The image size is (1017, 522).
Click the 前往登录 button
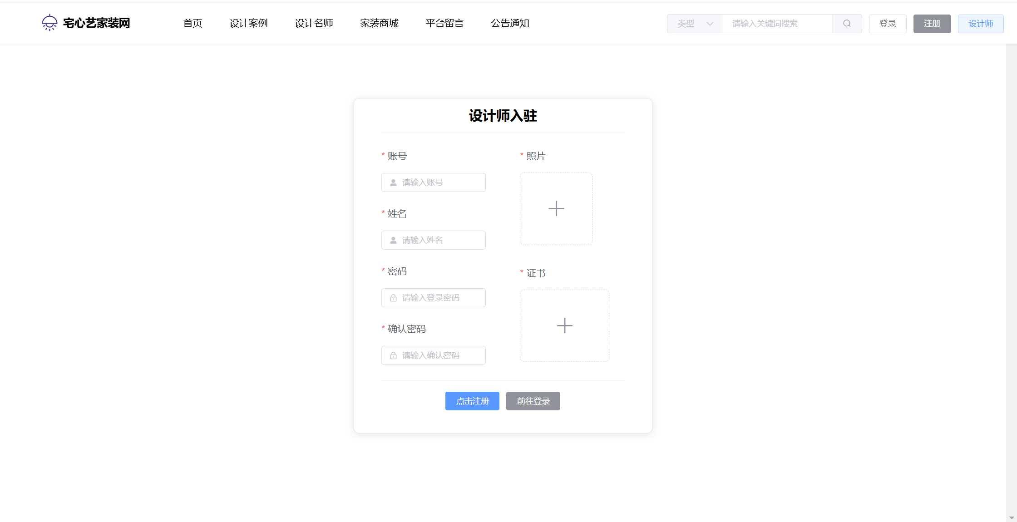(533, 401)
